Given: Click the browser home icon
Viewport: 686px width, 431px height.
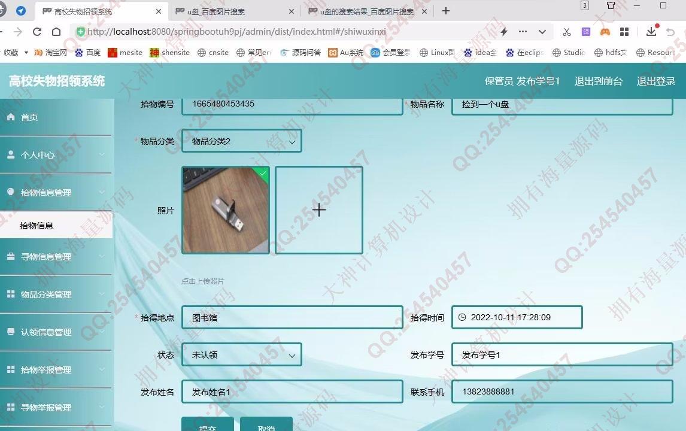Looking at the screenshot, I should point(56,32).
